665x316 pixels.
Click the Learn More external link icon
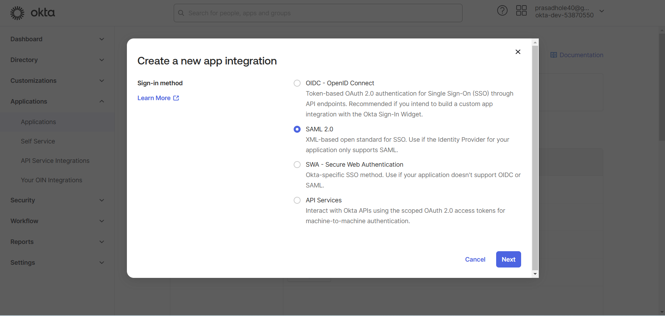tap(176, 98)
